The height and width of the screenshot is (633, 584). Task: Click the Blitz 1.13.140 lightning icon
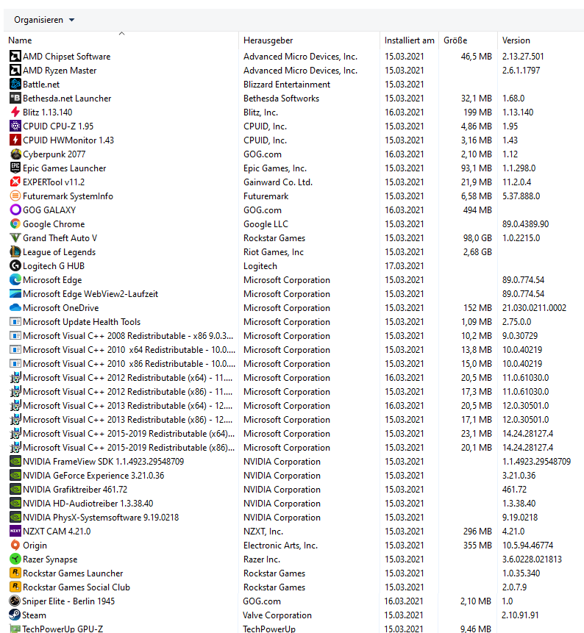tap(15, 112)
